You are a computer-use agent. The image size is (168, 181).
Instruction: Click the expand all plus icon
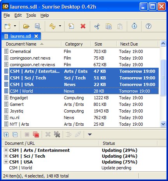pos(6,135)
